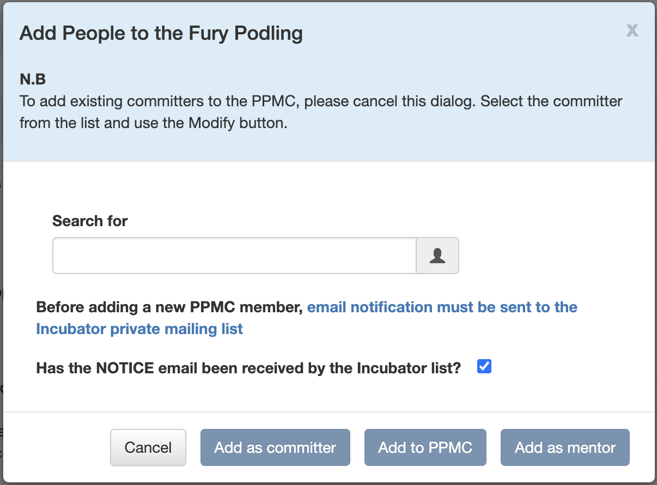This screenshot has height=485, width=657.
Task: Hit the 'Add as mentor' button
Action: 565,447
